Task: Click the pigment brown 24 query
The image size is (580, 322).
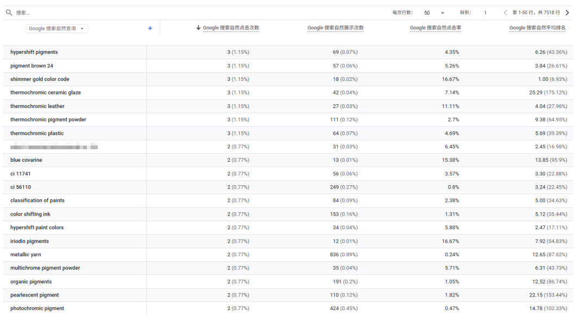Action: coord(31,66)
